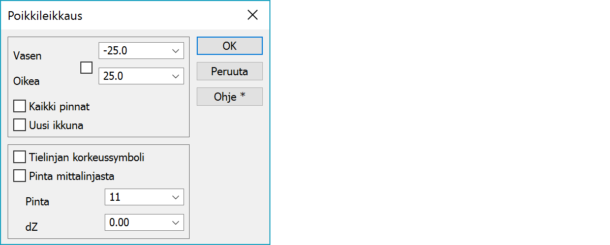Click the Kaikki pinnat label text
Viewport: 610px width, 245px height.
[59, 107]
